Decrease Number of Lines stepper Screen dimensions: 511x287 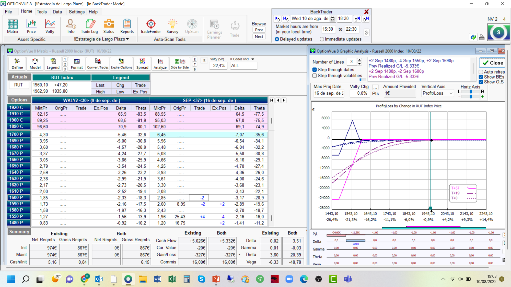pyautogui.click(x=359, y=64)
